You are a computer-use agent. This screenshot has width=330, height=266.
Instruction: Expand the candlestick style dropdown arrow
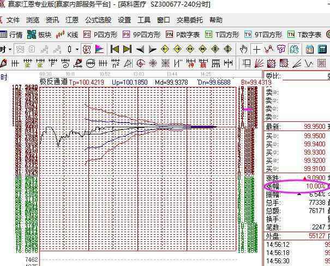click(x=77, y=49)
